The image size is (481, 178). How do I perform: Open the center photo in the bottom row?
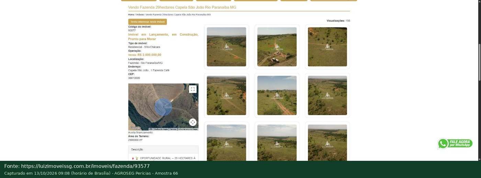(277, 143)
